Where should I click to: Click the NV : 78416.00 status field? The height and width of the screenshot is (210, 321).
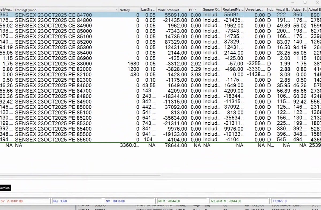[x=129, y=201]
